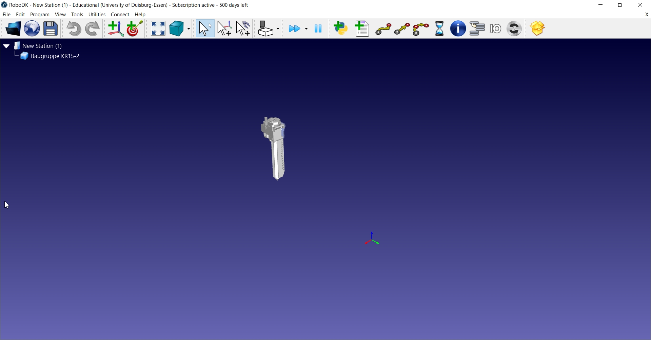Insert a Move Joint instruction
651x340 pixels.
[383, 29]
